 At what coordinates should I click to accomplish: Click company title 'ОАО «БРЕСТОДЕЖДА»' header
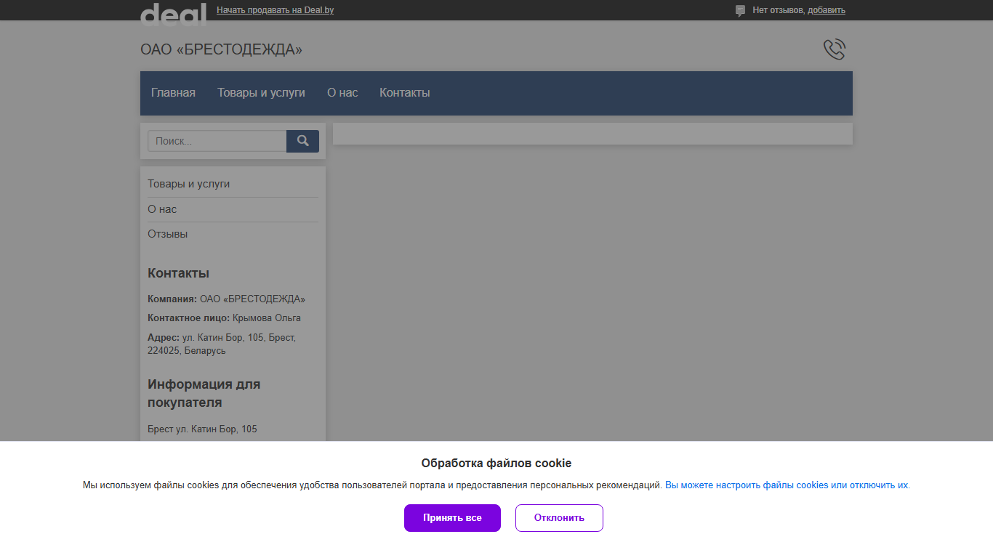(221, 49)
